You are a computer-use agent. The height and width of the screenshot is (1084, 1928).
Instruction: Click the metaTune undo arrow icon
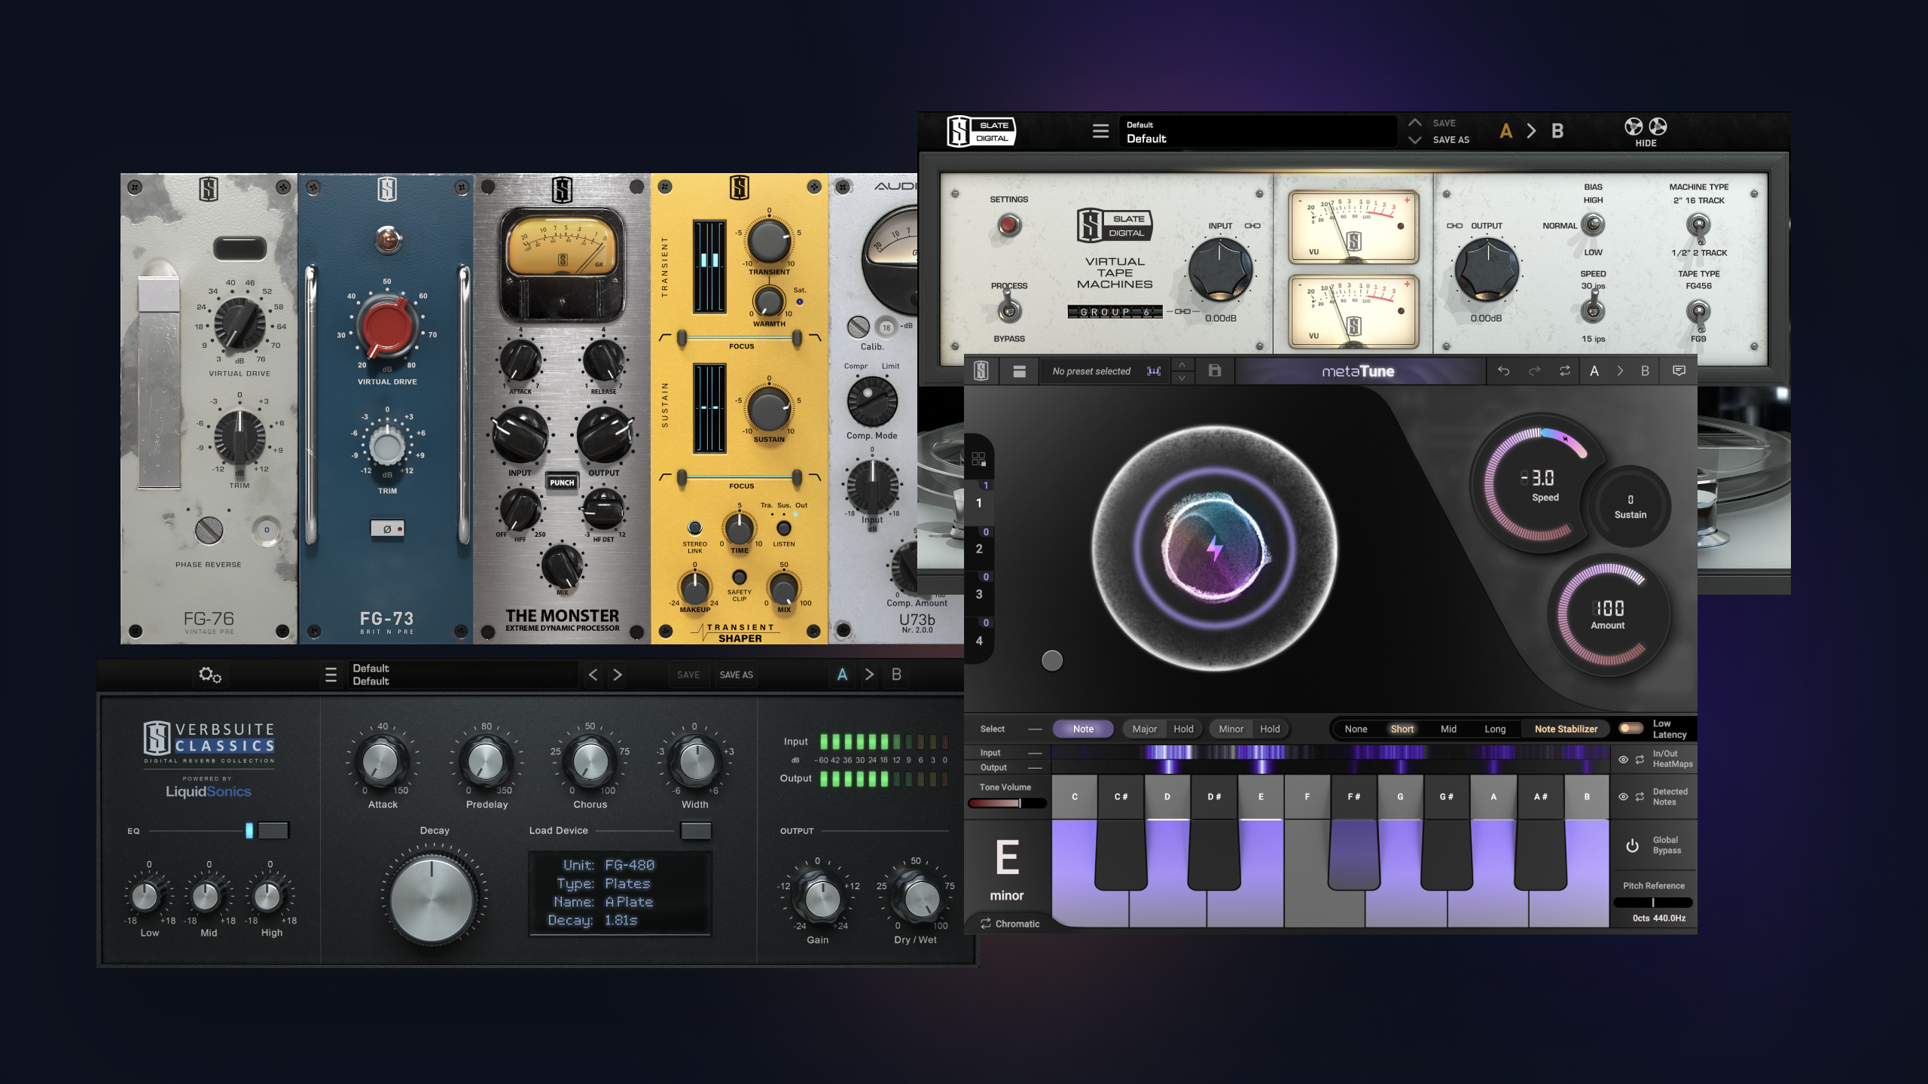click(x=1503, y=371)
